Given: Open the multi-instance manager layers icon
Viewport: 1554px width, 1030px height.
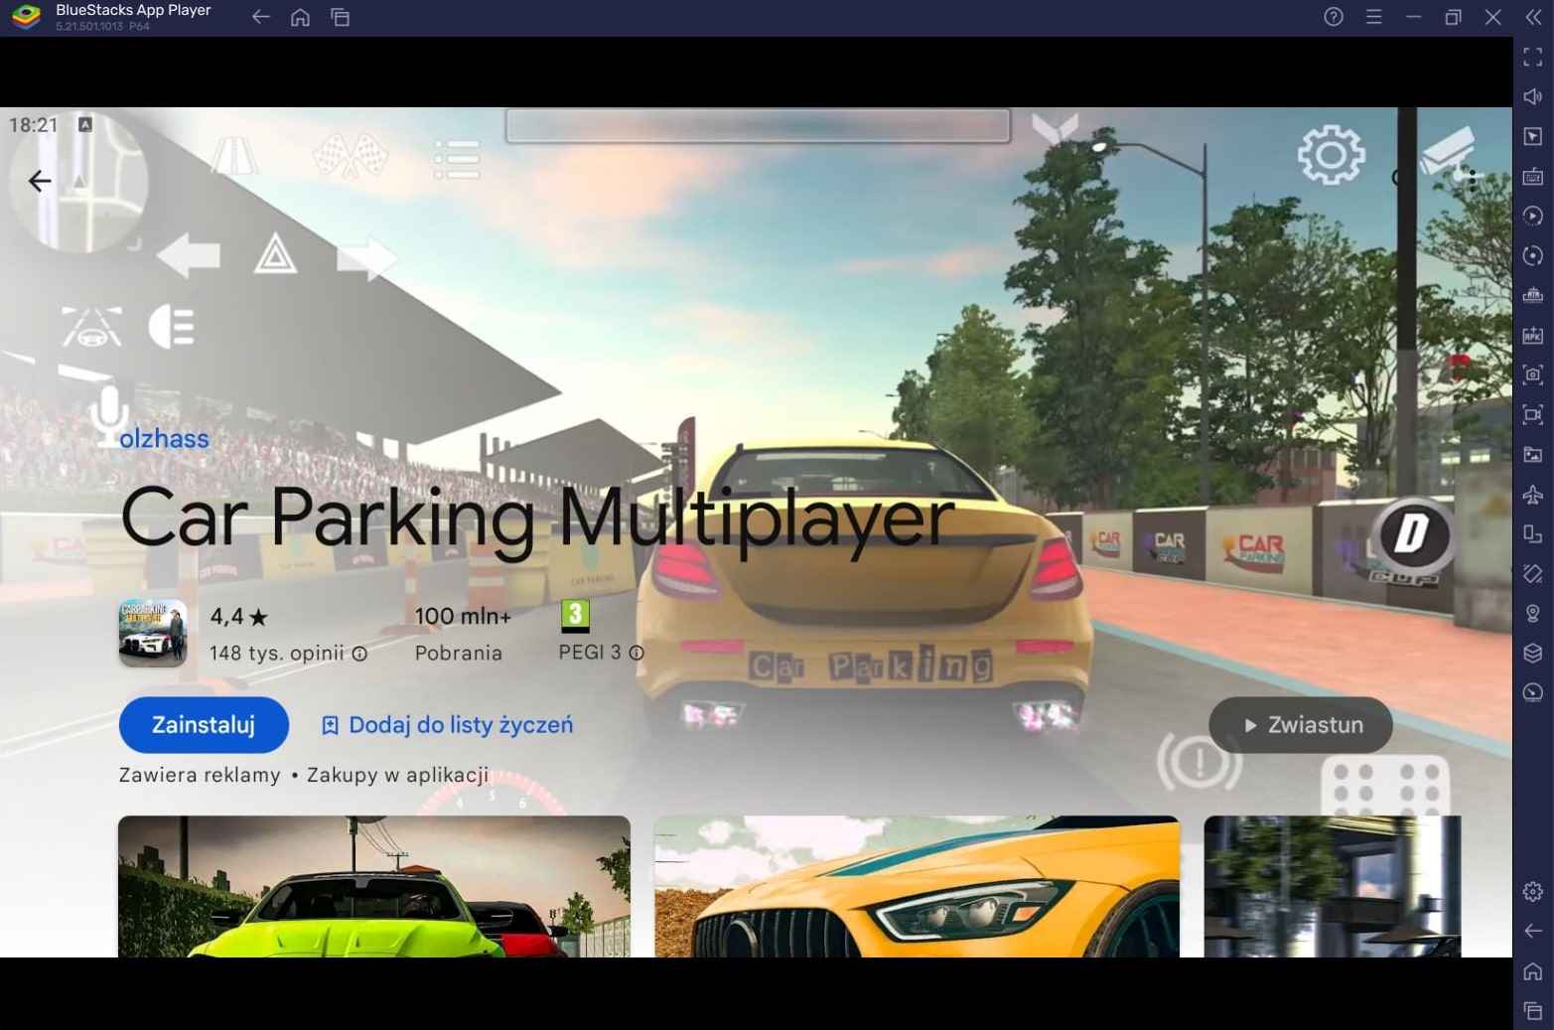Looking at the screenshot, I should point(1533,653).
